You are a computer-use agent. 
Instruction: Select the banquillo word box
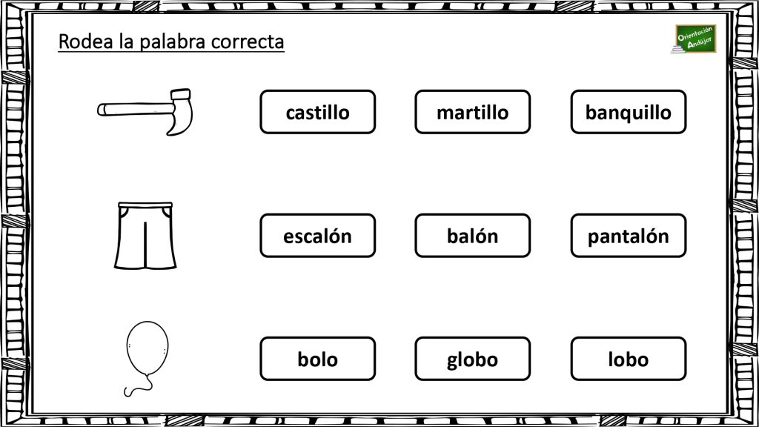pyautogui.click(x=629, y=112)
